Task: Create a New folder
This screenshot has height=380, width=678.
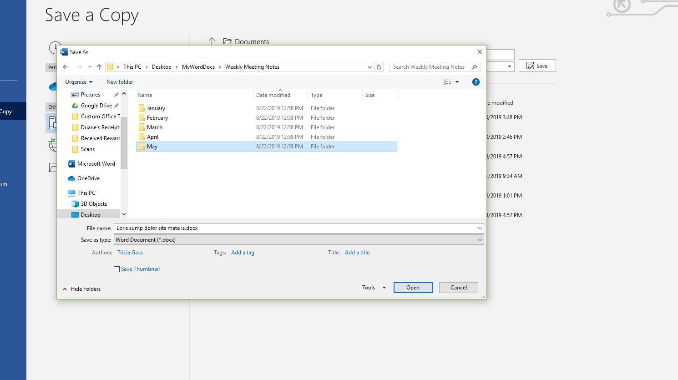Action: pyautogui.click(x=120, y=82)
